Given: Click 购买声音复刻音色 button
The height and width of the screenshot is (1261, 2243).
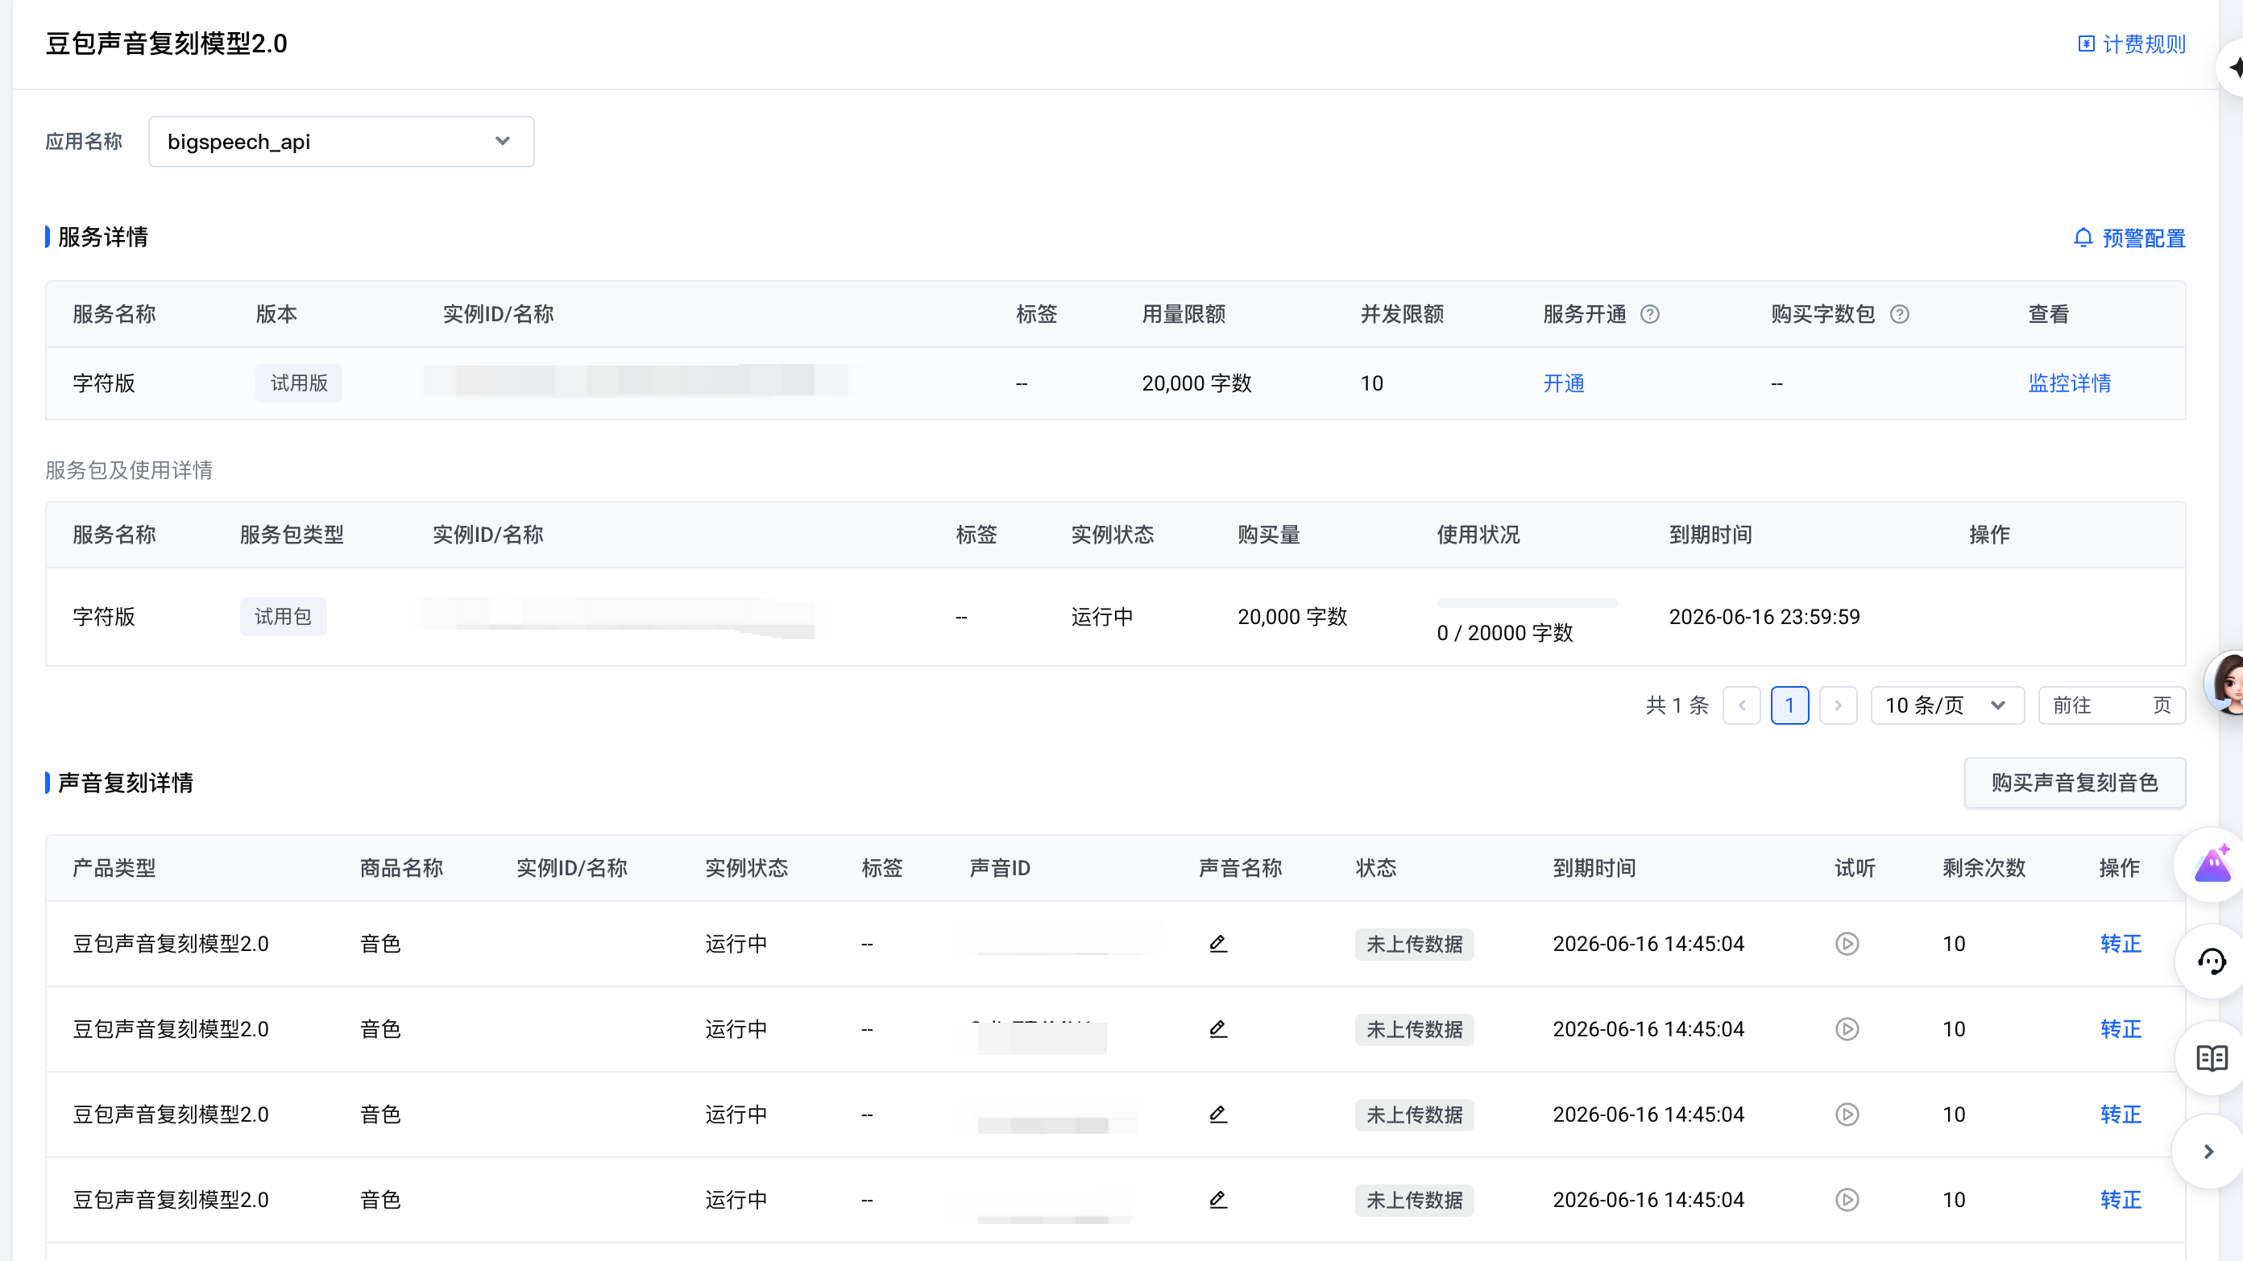Looking at the screenshot, I should click(x=2074, y=783).
